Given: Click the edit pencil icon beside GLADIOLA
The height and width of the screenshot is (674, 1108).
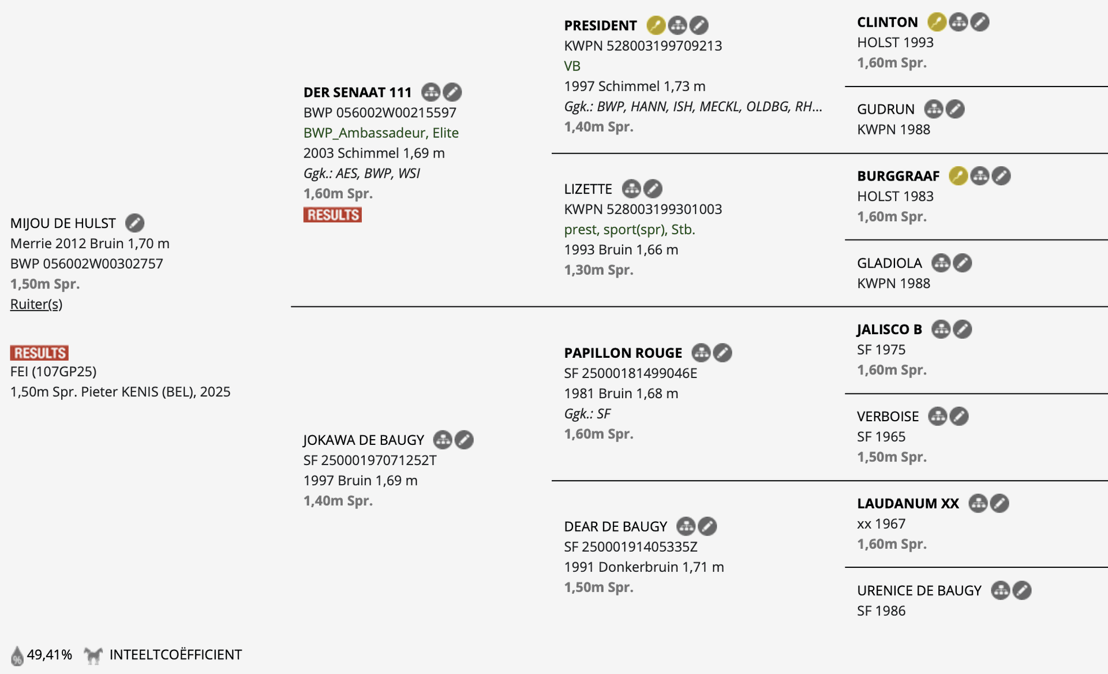Looking at the screenshot, I should click(962, 263).
